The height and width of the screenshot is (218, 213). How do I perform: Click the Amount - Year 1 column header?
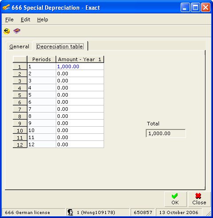click(x=80, y=59)
